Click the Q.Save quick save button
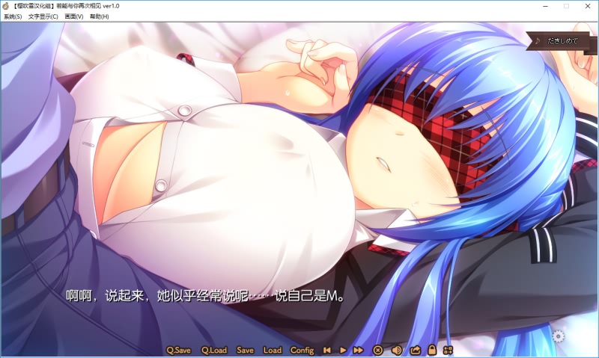 (178, 350)
